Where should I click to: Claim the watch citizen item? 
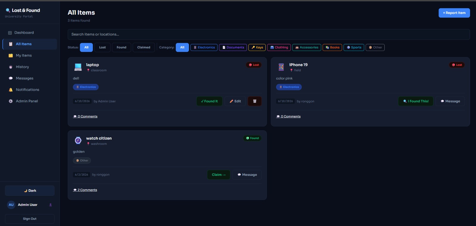[219, 175]
